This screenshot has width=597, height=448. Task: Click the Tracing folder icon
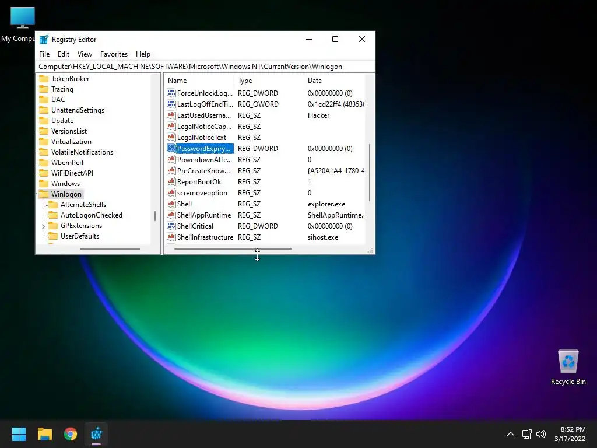[44, 89]
